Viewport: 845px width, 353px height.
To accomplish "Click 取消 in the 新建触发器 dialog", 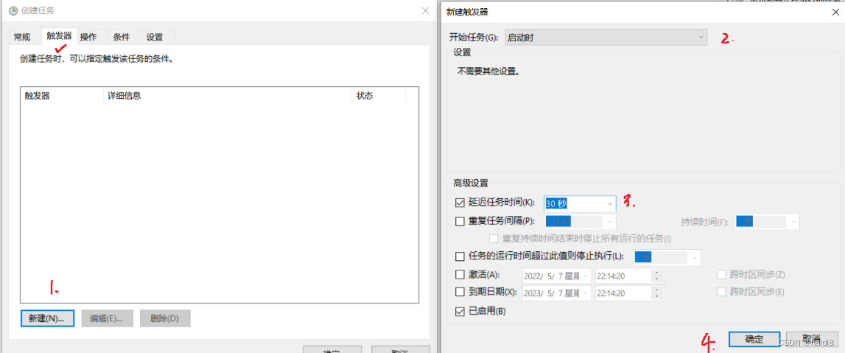I will [812, 339].
